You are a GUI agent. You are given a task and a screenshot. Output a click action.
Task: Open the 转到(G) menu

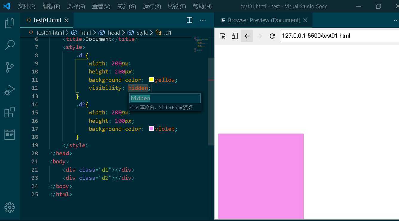[127, 6]
